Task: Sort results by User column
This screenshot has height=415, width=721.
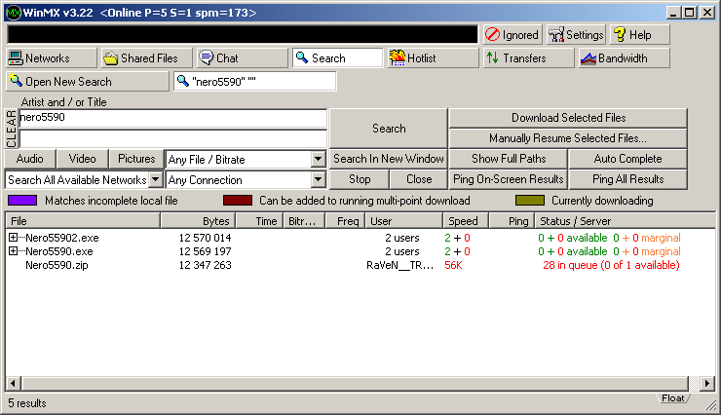Action: [404, 221]
